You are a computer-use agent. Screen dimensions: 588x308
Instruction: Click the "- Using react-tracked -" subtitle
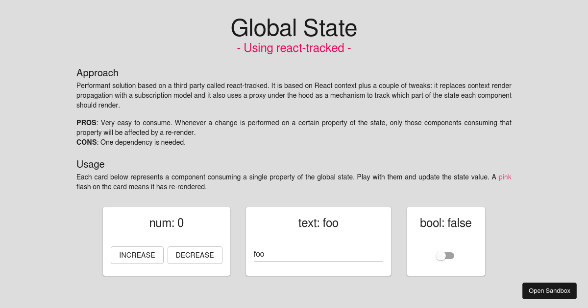point(294,48)
